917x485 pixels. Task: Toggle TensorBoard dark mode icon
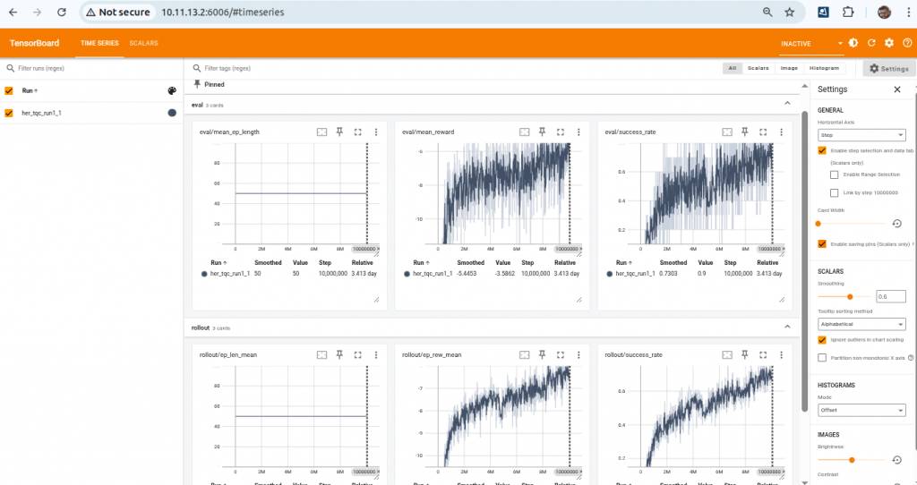point(853,43)
